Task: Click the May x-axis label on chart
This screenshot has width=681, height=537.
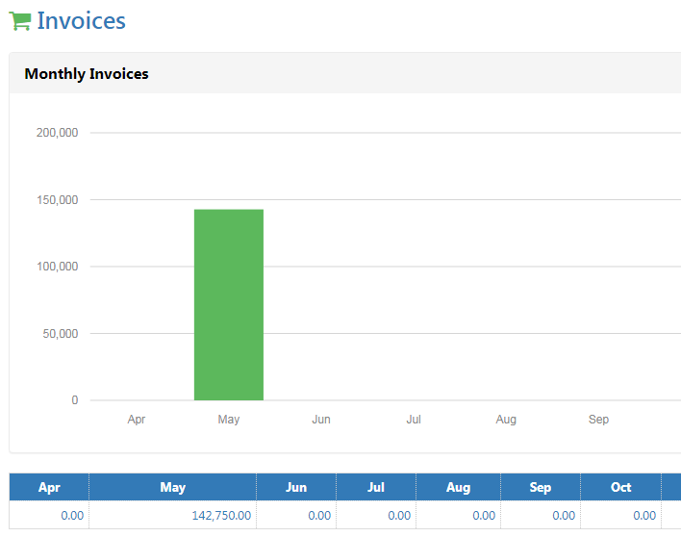Action: (x=229, y=420)
